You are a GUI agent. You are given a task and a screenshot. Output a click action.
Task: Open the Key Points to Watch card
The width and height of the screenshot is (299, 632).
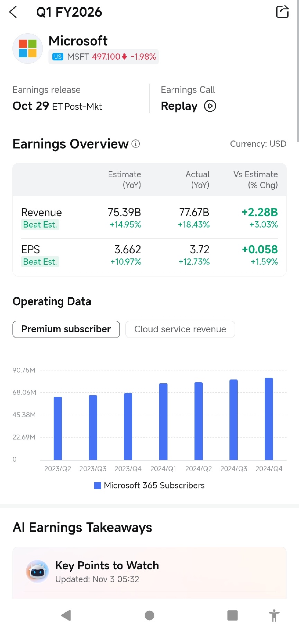(x=149, y=572)
